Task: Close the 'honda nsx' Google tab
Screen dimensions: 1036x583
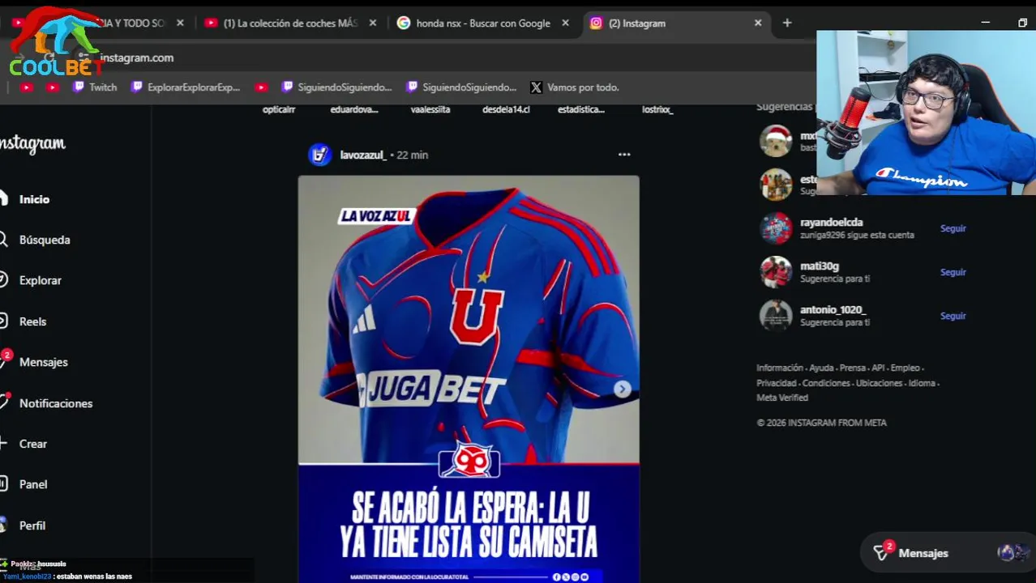Action: pyautogui.click(x=566, y=23)
